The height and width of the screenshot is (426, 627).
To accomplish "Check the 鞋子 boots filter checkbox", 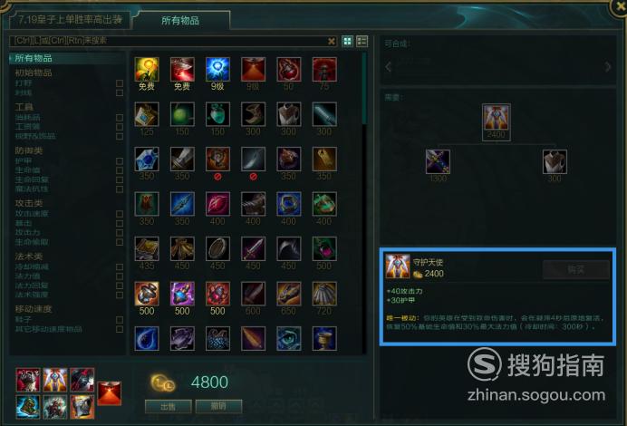I will (x=120, y=320).
